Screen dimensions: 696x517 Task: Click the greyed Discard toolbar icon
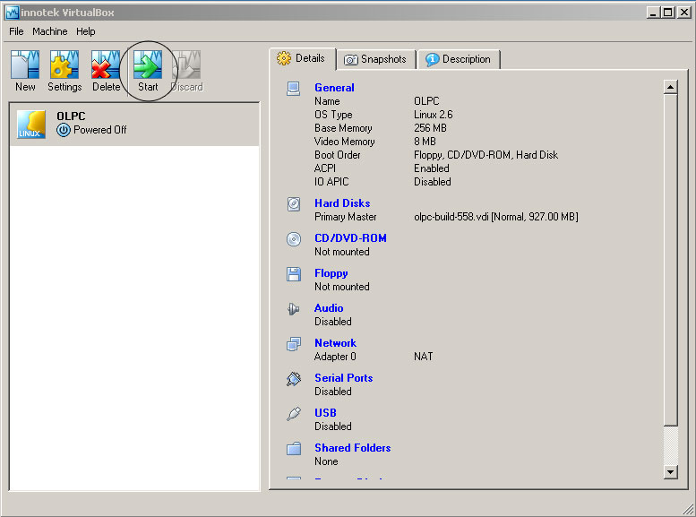point(186,65)
